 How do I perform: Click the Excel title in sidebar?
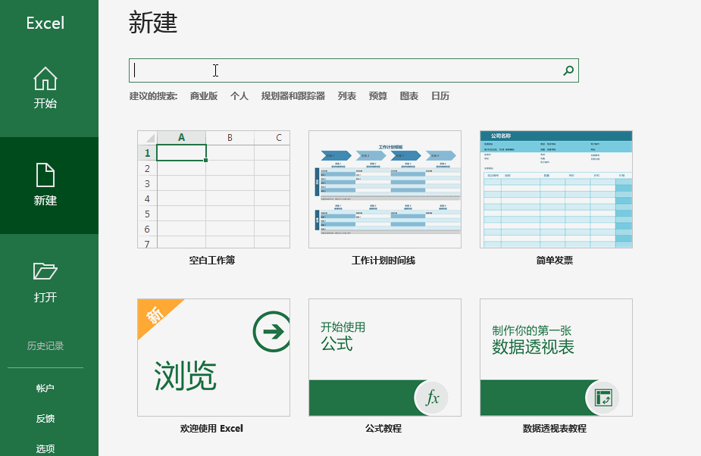(45, 23)
